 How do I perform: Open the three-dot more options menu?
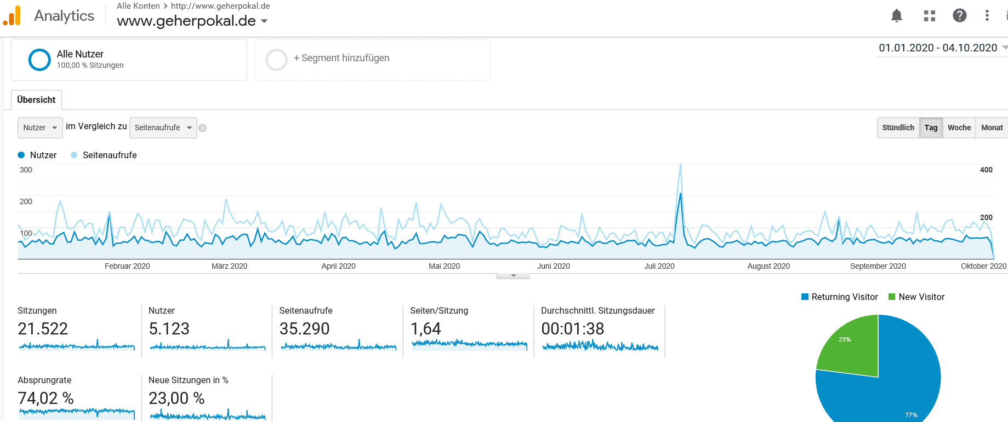pyautogui.click(x=987, y=15)
